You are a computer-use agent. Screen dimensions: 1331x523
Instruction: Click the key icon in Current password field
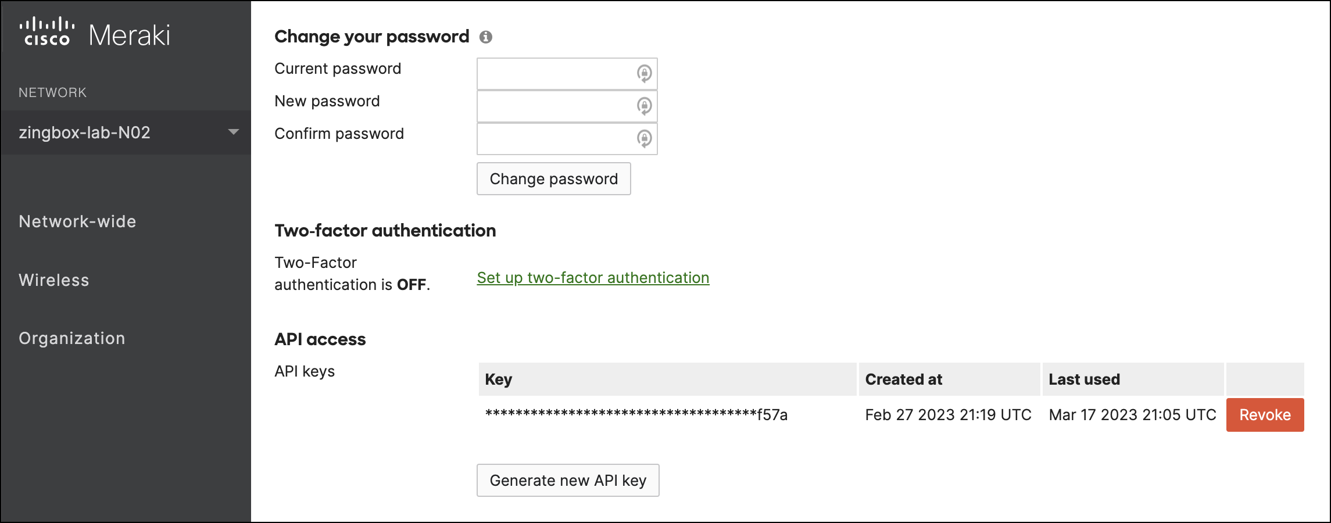(644, 73)
